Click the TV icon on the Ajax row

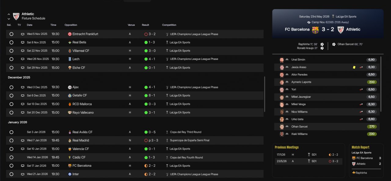(x=23, y=87)
